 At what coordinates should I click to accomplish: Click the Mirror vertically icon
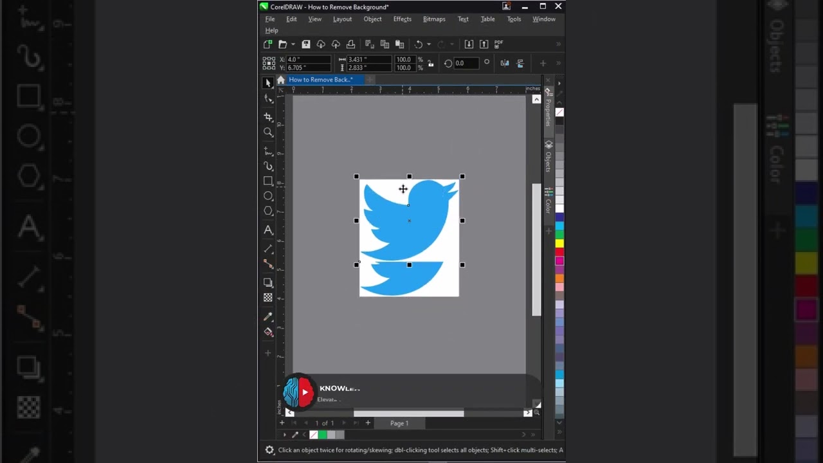(x=520, y=63)
